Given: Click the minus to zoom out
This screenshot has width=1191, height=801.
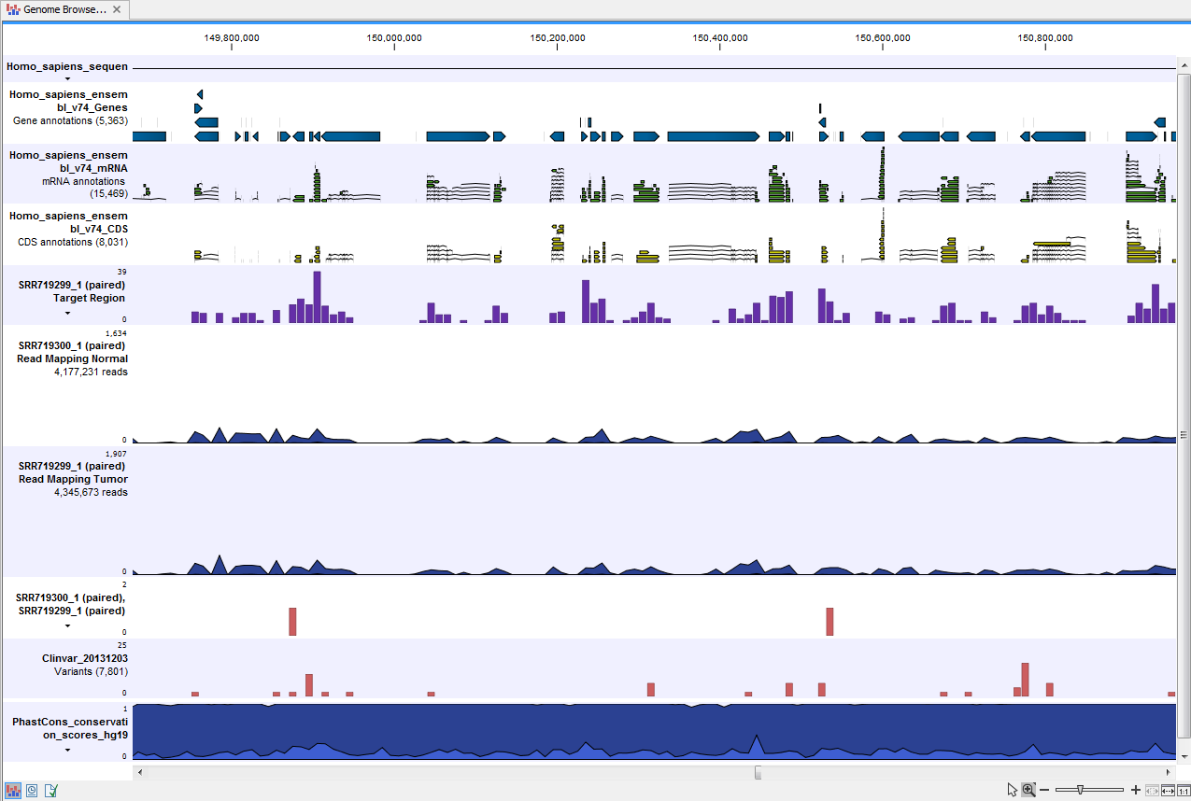Looking at the screenshot, I should tap(1044, 790).
